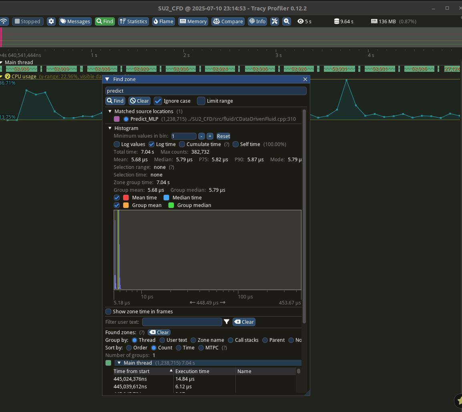The height and width of the screenshot is (412, 462).
Task: Open the settings gear options
Action: tap(51, 21)
